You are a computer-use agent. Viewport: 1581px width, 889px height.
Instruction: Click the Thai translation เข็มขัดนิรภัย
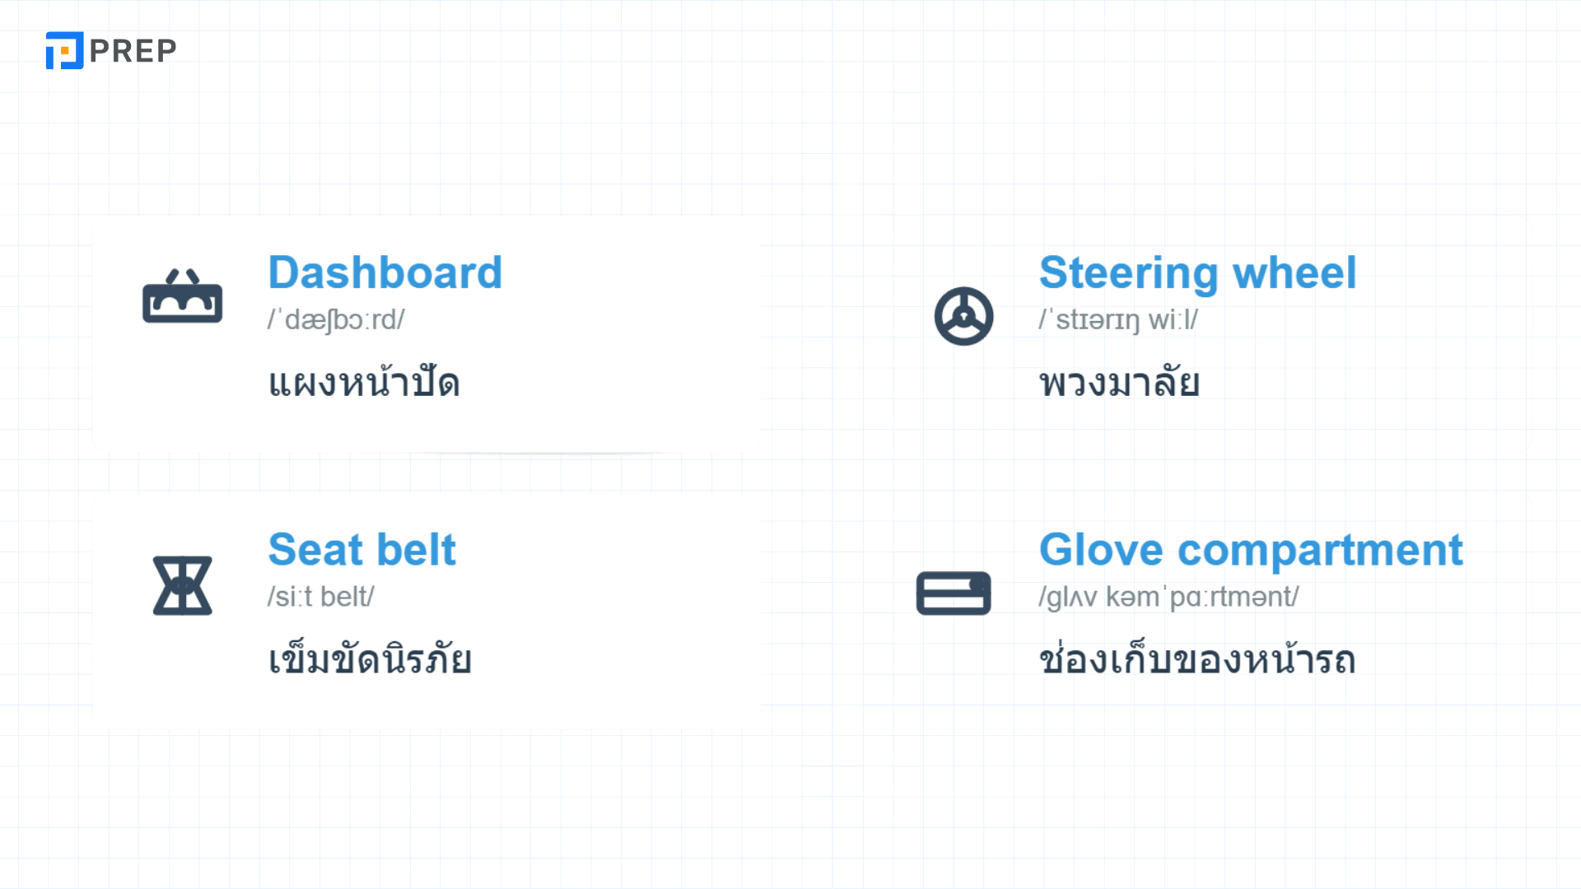[x=370, y=660]
